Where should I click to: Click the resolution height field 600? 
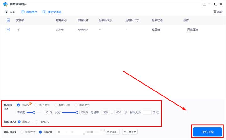tap(118, 112)
